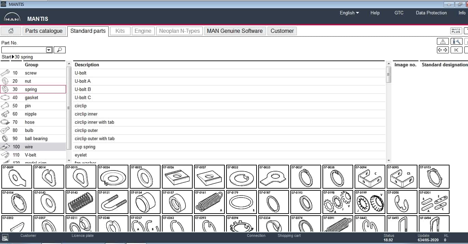Click the search magnifier next to Part No.
Viewport: 468px width, 244px height.
tap(59, 50)
